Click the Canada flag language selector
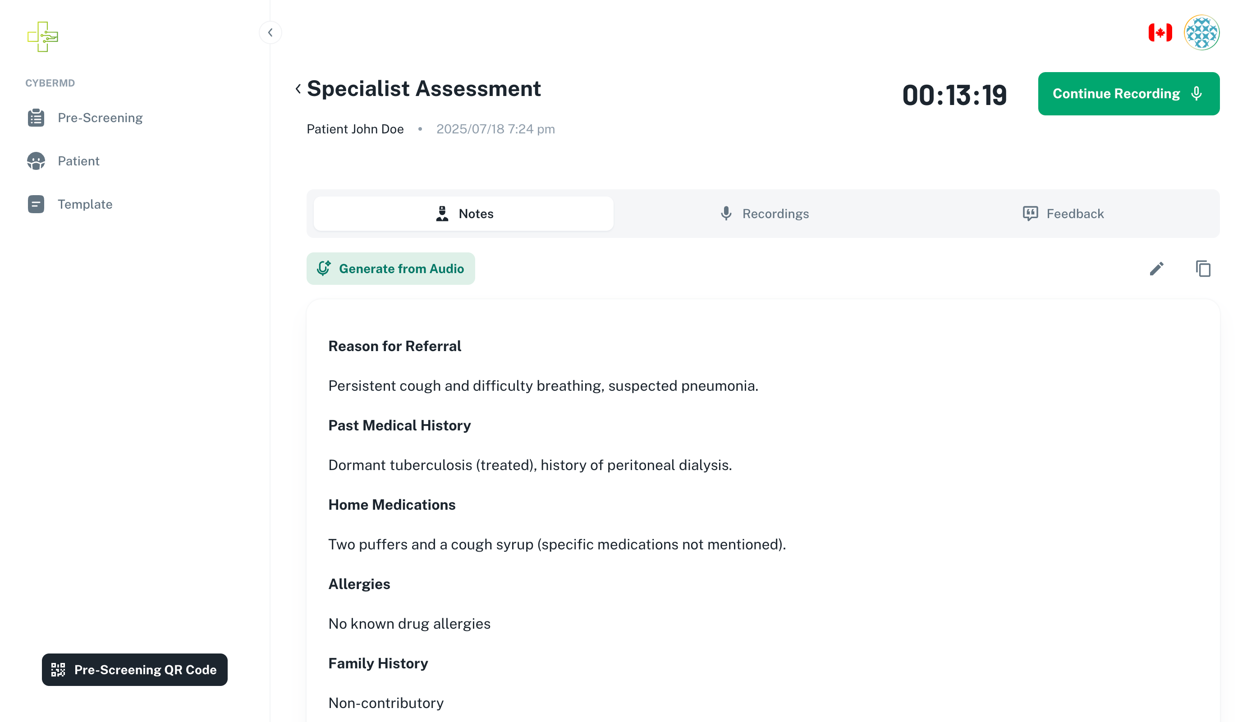The height and width of the screenshot is (722, 1256). pos(1160,33)
